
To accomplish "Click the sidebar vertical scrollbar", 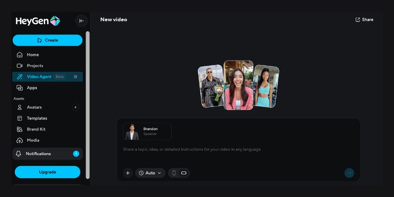I will 88,105.
